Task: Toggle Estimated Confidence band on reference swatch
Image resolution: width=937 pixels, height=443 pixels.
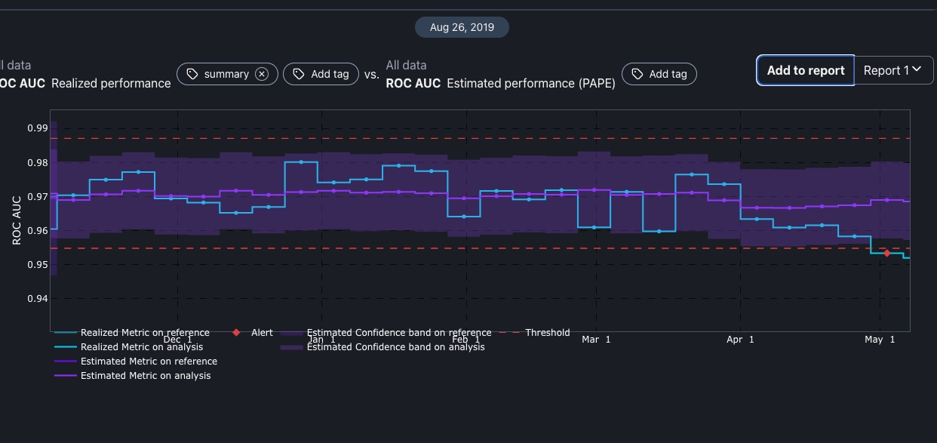Action: pos(291,333)
